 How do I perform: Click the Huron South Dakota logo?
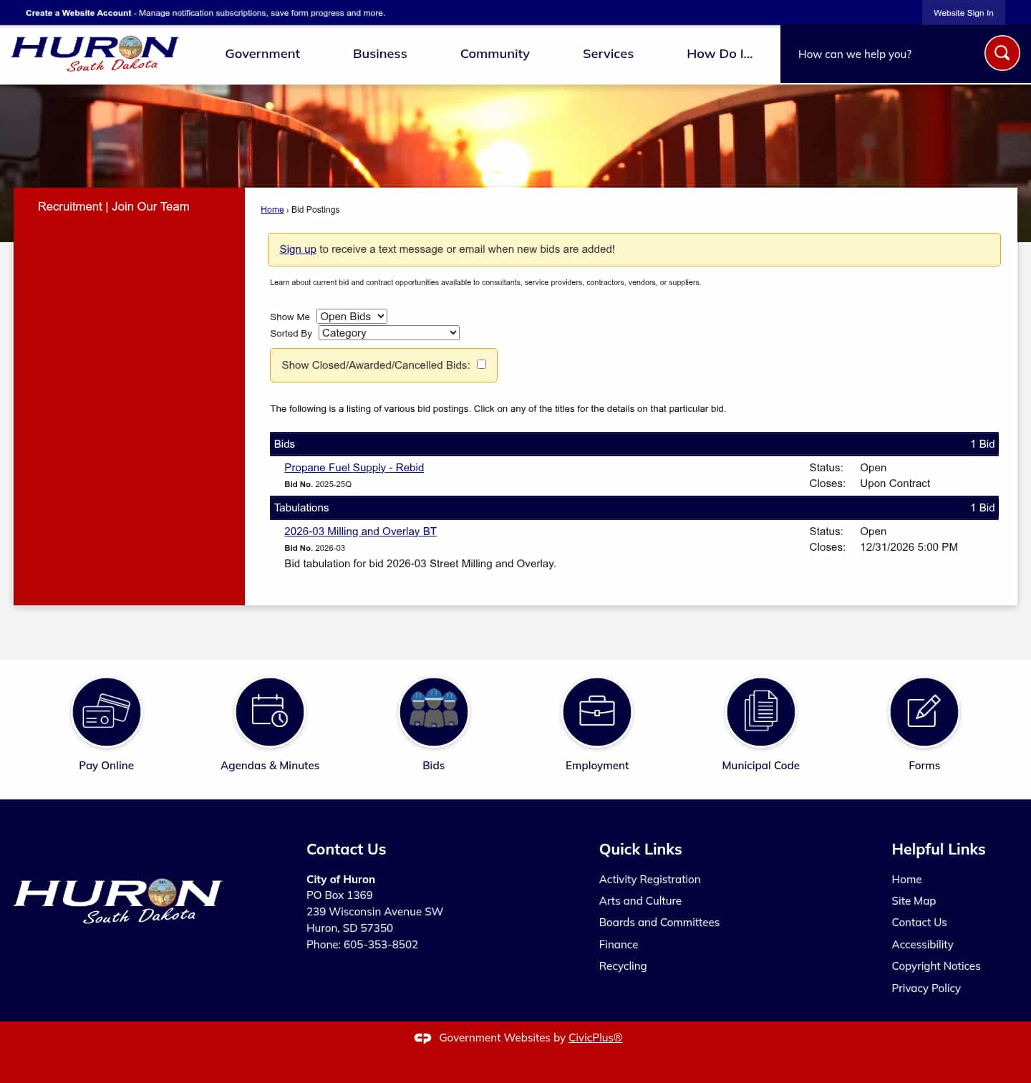(x=93, y=53)
